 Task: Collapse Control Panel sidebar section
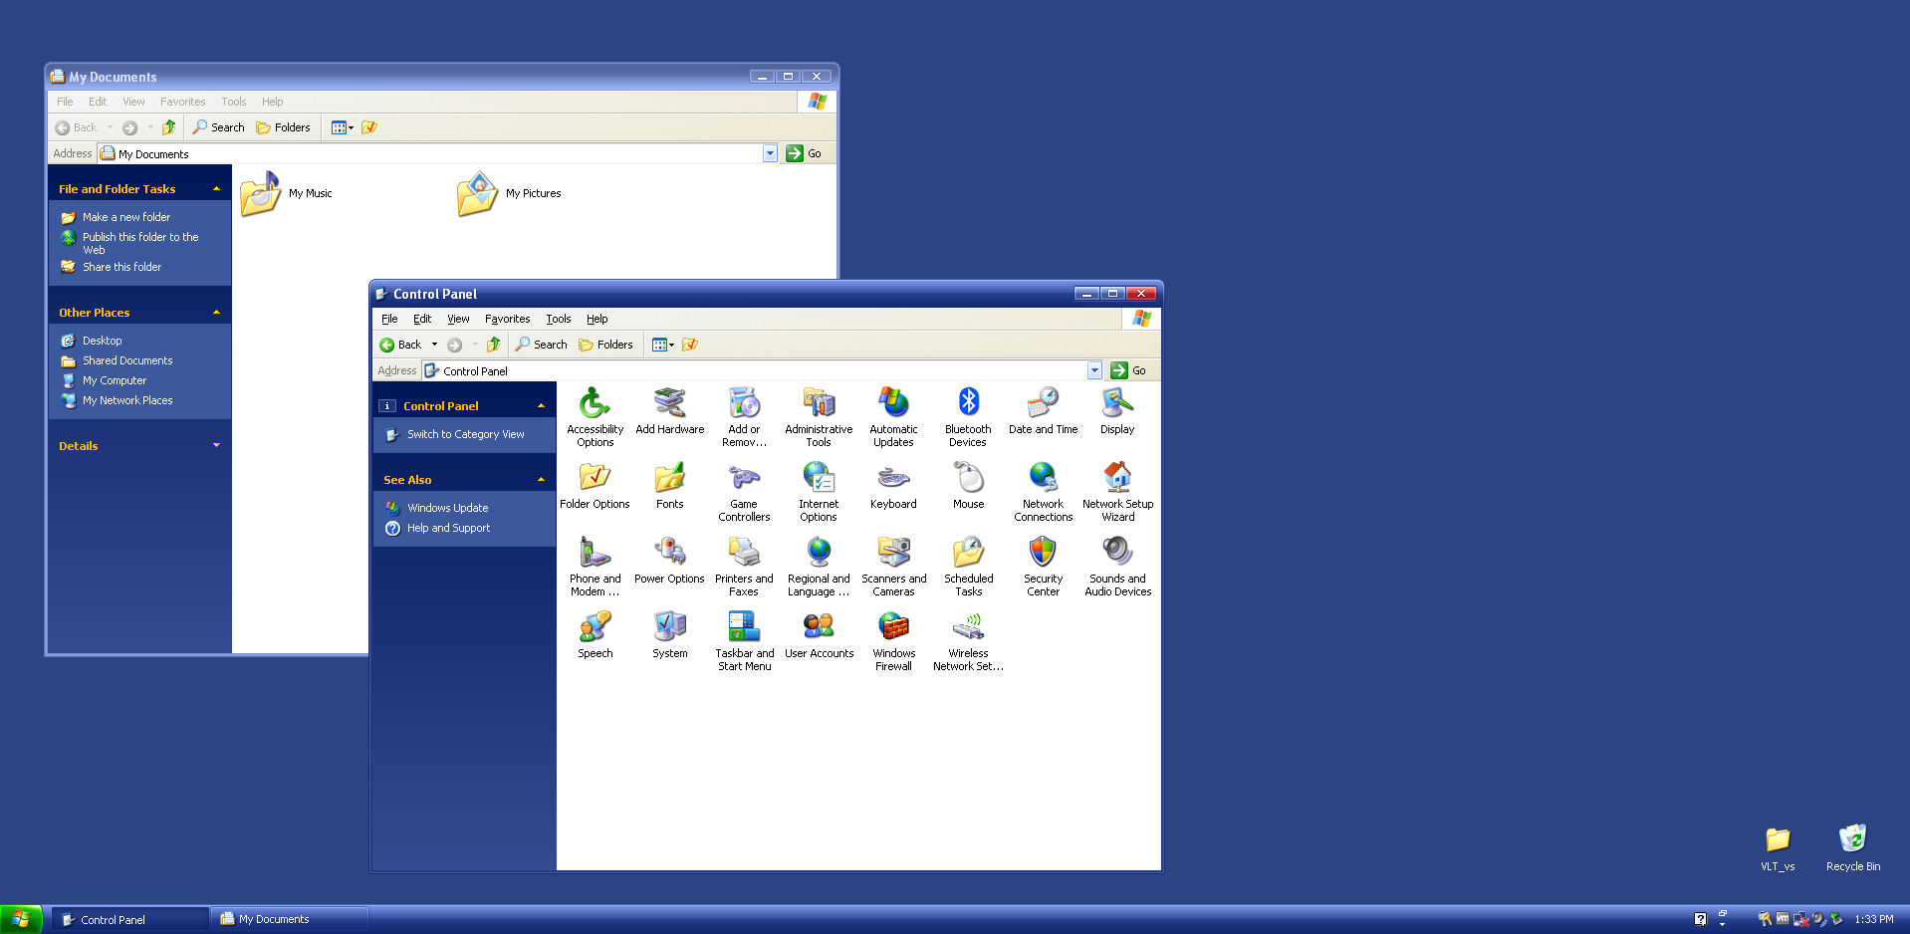541,405
